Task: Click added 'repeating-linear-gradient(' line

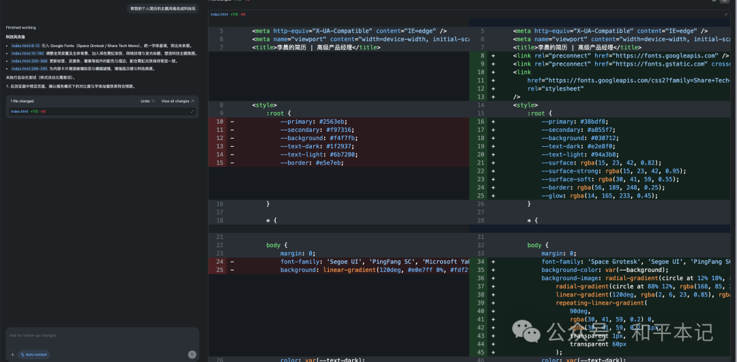Action: [x=601, y=303]
